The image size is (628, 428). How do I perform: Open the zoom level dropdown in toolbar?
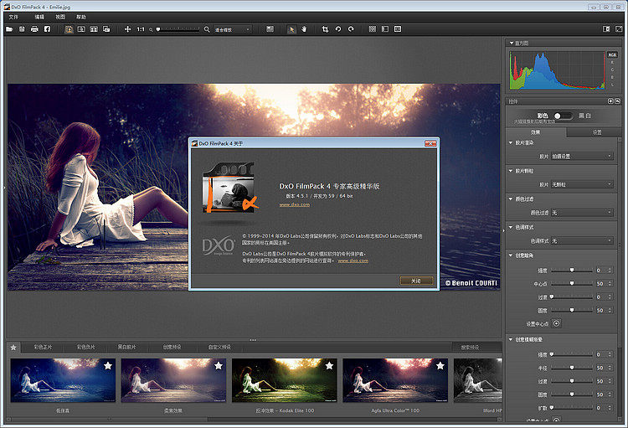[233, 29]
